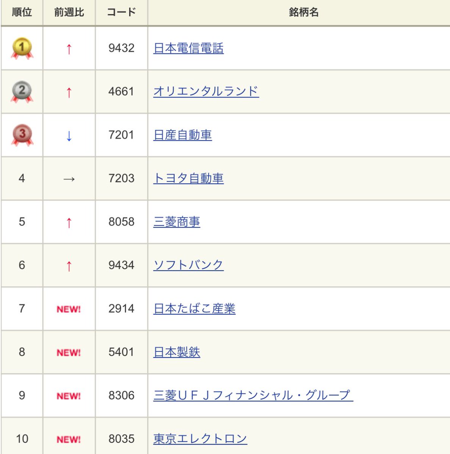Open the オリエンタルランド stock link
This screenshot has width=450, height=454.
coord(206,92)
